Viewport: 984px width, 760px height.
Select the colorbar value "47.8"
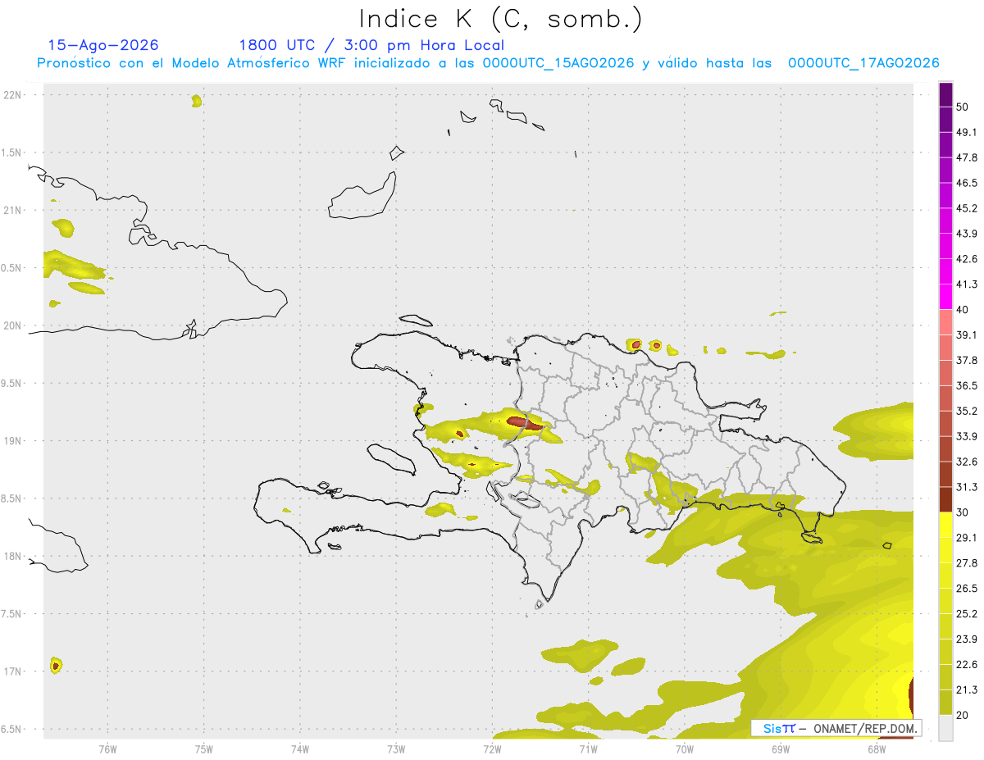pos(967,157)
